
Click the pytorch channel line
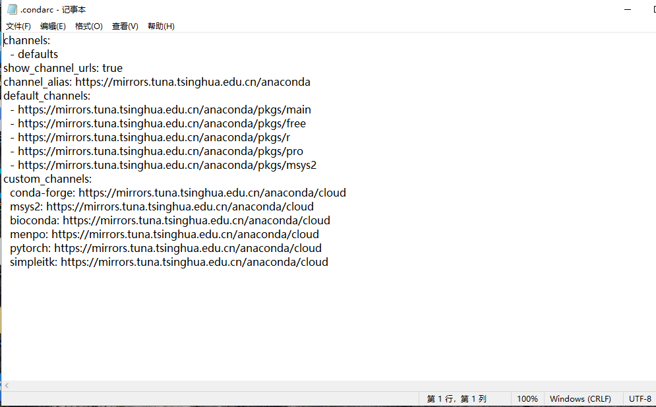165,248
